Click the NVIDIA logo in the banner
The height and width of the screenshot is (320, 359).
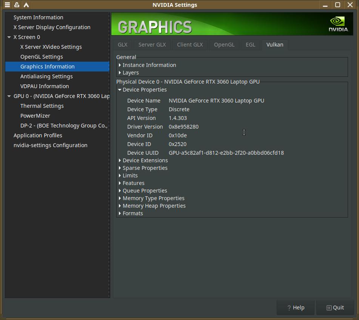click(x=339, y=24)
